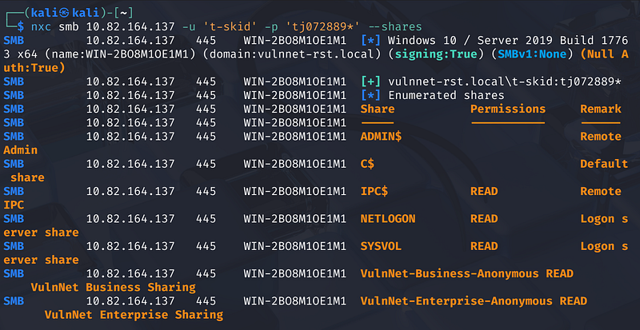Viewport: 640px width, 330px height.
Task: Click the VulnNet Enterprise Sharing remark
Action: [x=126, y=315]
